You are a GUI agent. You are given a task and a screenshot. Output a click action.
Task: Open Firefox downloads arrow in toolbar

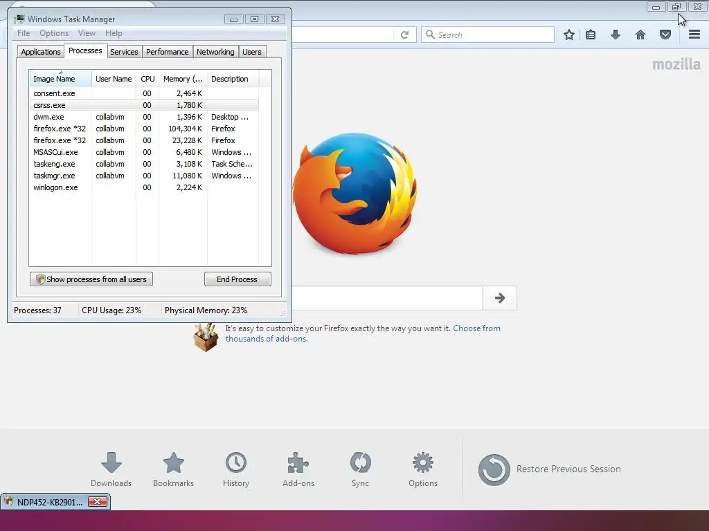616,35
